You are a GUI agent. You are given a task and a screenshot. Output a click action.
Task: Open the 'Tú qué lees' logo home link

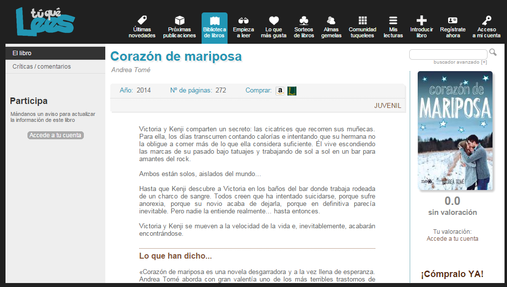(45, 22)
